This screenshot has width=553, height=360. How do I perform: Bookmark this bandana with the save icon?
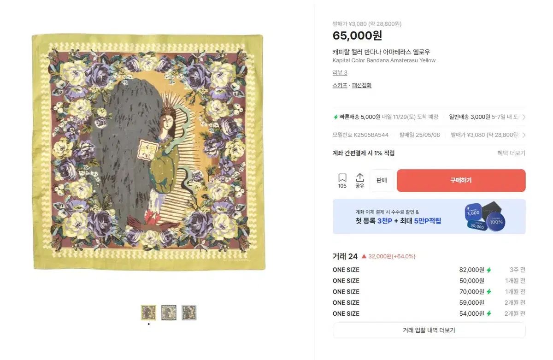click(342, 178)
